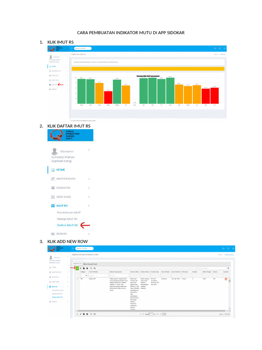Viewport: 262px width, 350px height.
Task: Click the globe icon beside KEGIATAN in step 2
Action: click(x=53, y=188)
